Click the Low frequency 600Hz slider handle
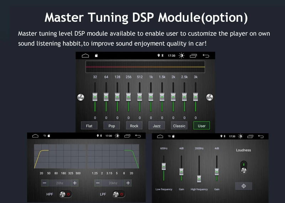The height and width of the screenshot is (203, 285). (164, 166)
